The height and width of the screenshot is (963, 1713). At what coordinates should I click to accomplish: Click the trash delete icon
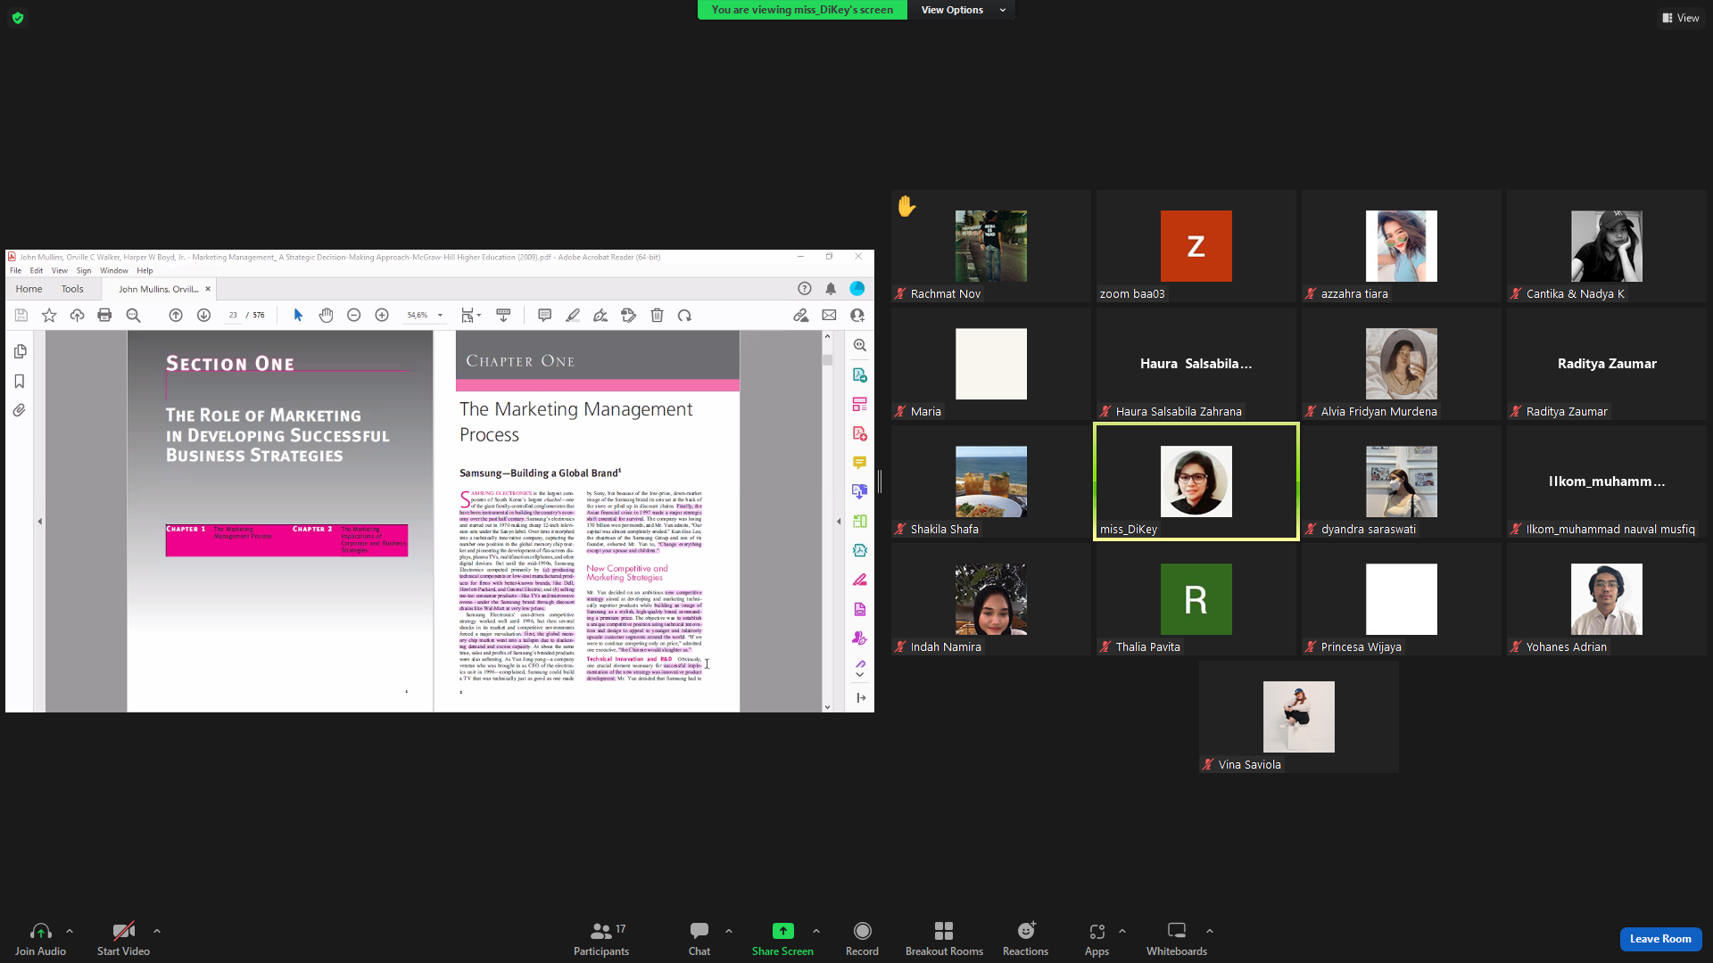coord(657,316)
